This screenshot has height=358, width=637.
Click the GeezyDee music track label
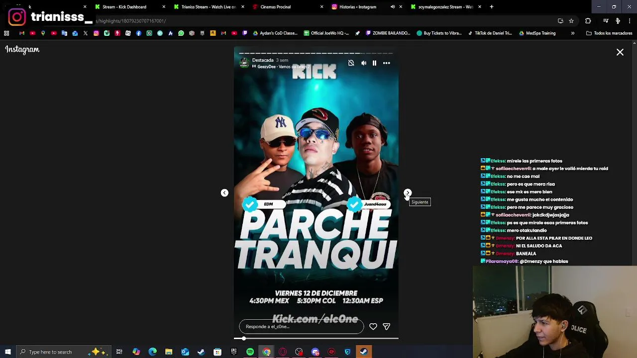281,67
